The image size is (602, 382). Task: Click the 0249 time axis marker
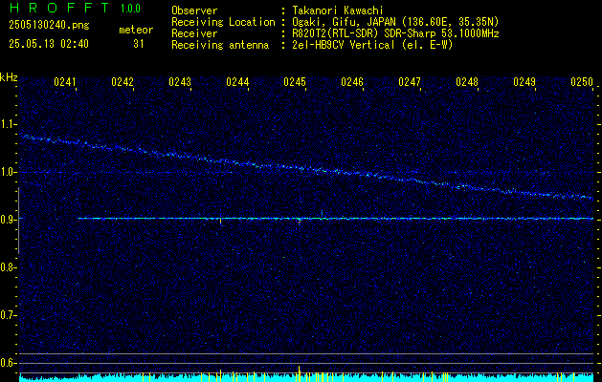[524, 82]
